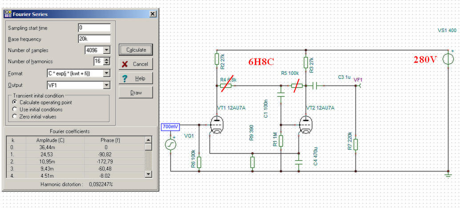Click the R4 6.8k resistor symbol
The height and width of the screenshot is (208, 460).
coord(226,86)
